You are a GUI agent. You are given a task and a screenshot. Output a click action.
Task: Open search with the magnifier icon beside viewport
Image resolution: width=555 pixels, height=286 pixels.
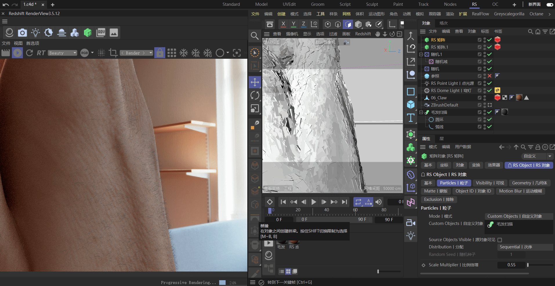pos(255,36)
